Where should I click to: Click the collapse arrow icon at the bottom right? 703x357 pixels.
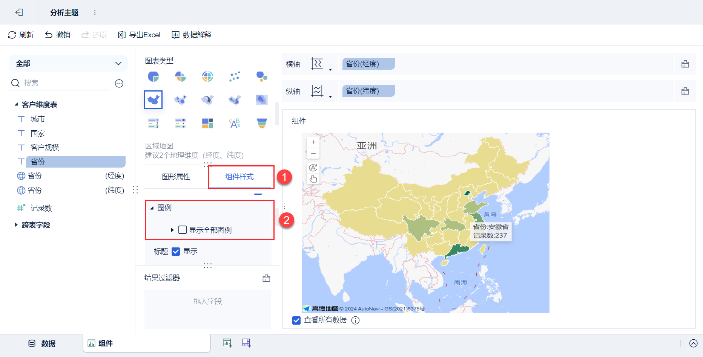[693, 343]
